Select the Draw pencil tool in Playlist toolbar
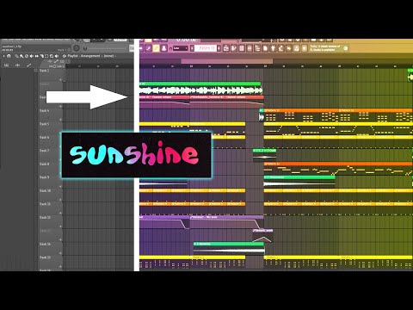Image resolution: width=413 pixels, height=310 pixels. click(16, 56)
